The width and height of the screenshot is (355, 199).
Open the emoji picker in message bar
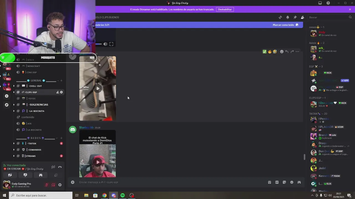point(292,182)
